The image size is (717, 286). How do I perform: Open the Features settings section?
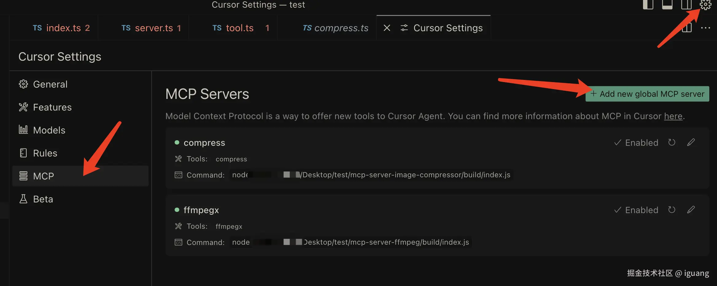coord(80,107)
